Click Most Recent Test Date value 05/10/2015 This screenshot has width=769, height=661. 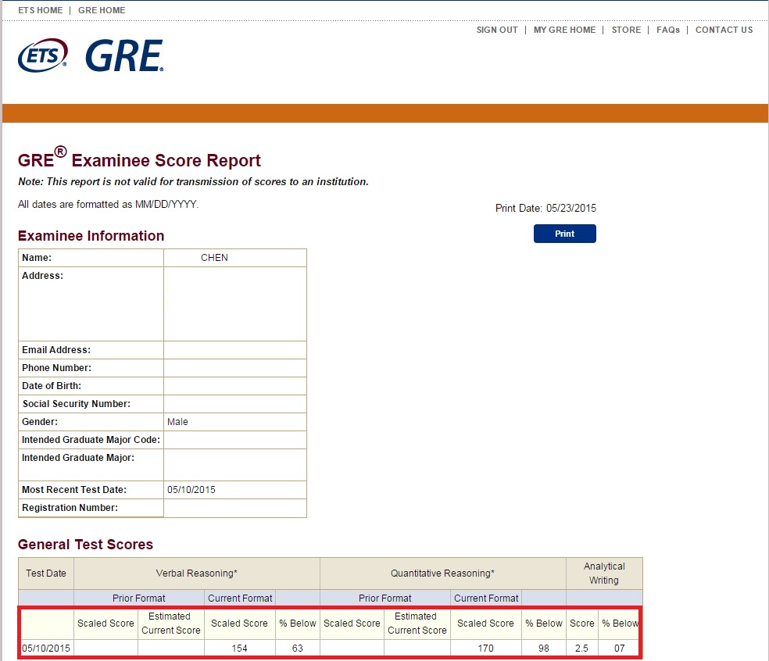click(x=191, y=489)
